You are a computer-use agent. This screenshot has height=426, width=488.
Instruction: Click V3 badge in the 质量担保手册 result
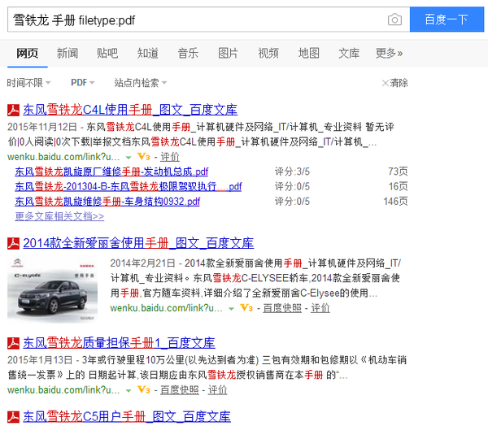tap(144, 390)
